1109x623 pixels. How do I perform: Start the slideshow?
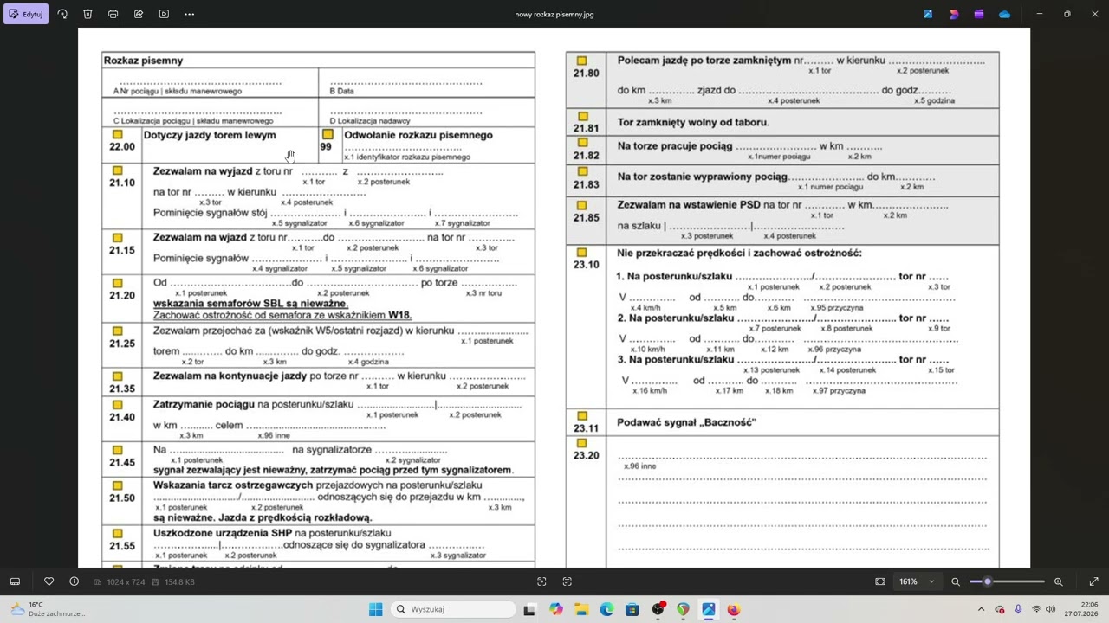coord(164,14)
